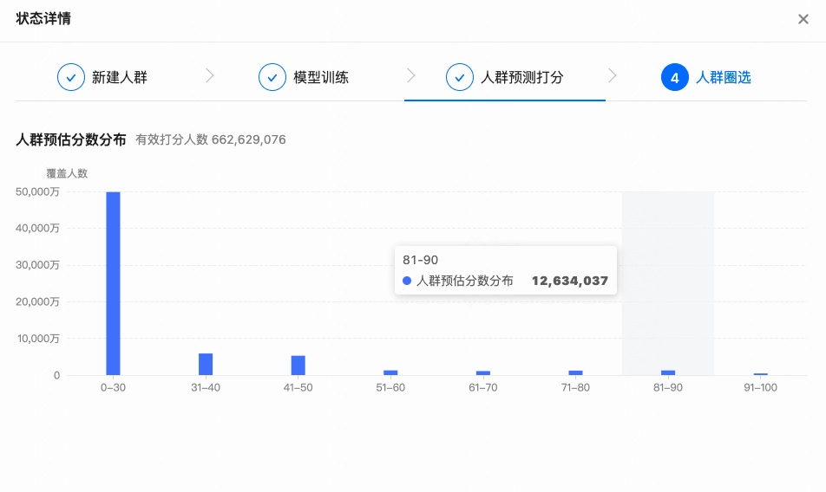Open the 模型训练 step
Image resolution: width=826 pixels, height=492 pixels.
[x=321, y=77]
